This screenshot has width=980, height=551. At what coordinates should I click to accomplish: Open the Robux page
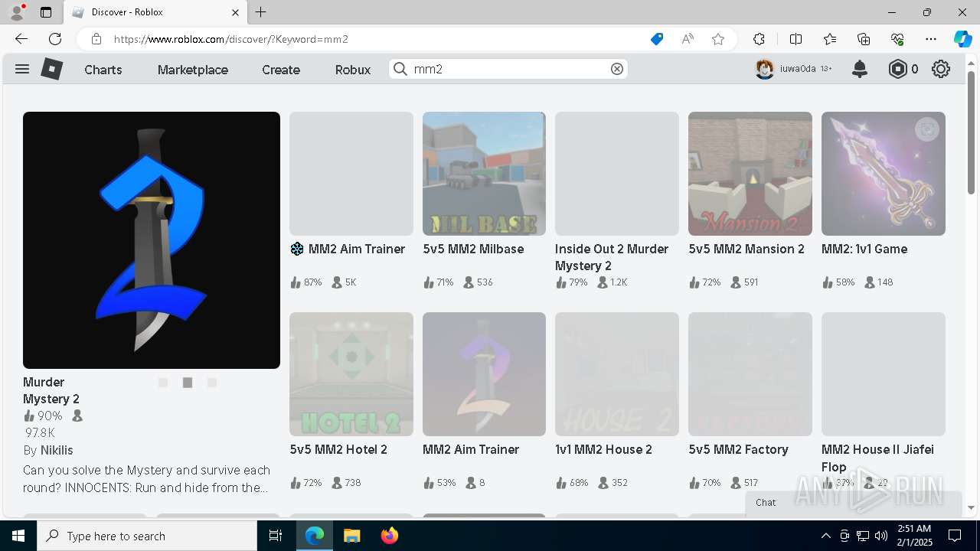click(x=353, y=70)
